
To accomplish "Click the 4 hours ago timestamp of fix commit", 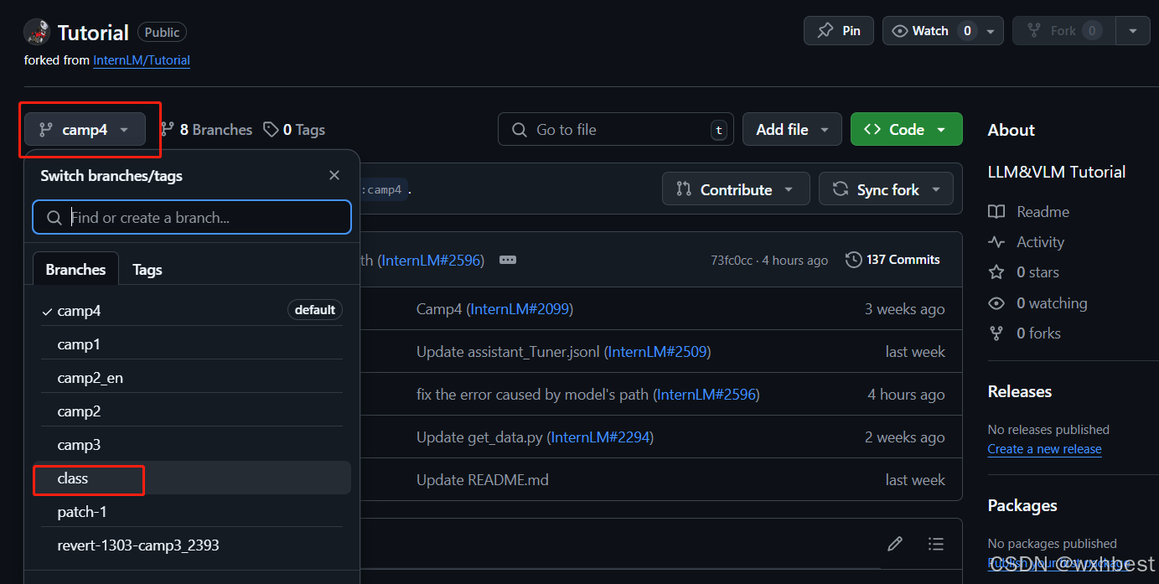I will pos(906,395).
